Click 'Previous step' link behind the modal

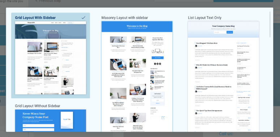[x=48, y=1]
